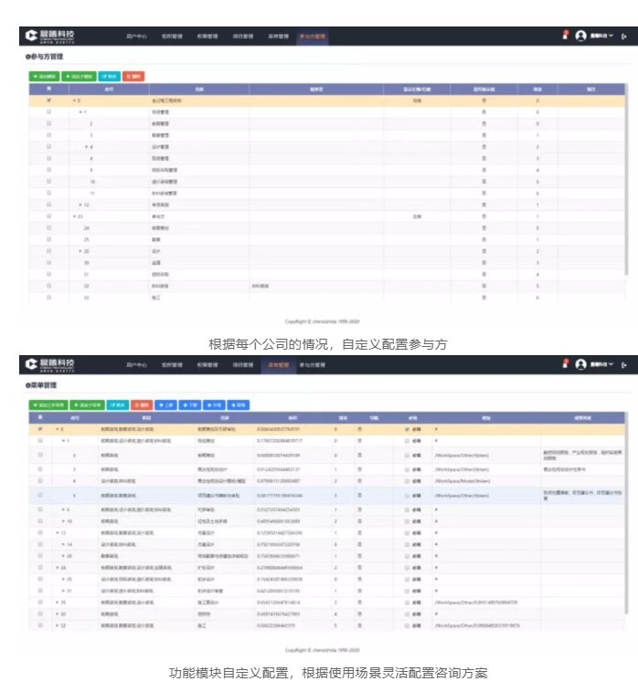The image size is (638, 692).
Task: Open the user name dropdown in the lower header
Action: coord(602,365)
